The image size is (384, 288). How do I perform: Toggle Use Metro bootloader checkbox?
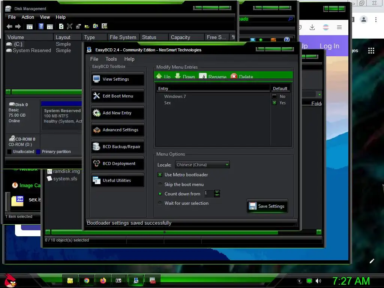(160, 175)
